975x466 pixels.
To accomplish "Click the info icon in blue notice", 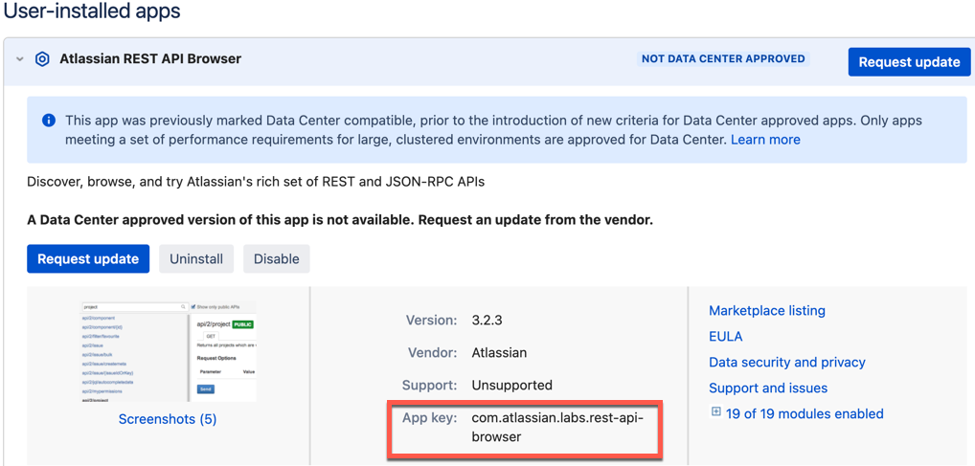I will 49,120.
